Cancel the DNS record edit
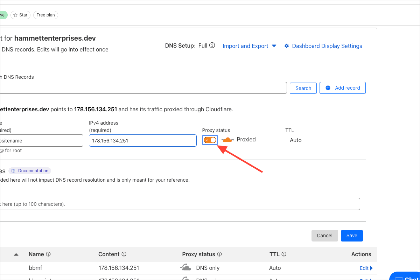 324,236
